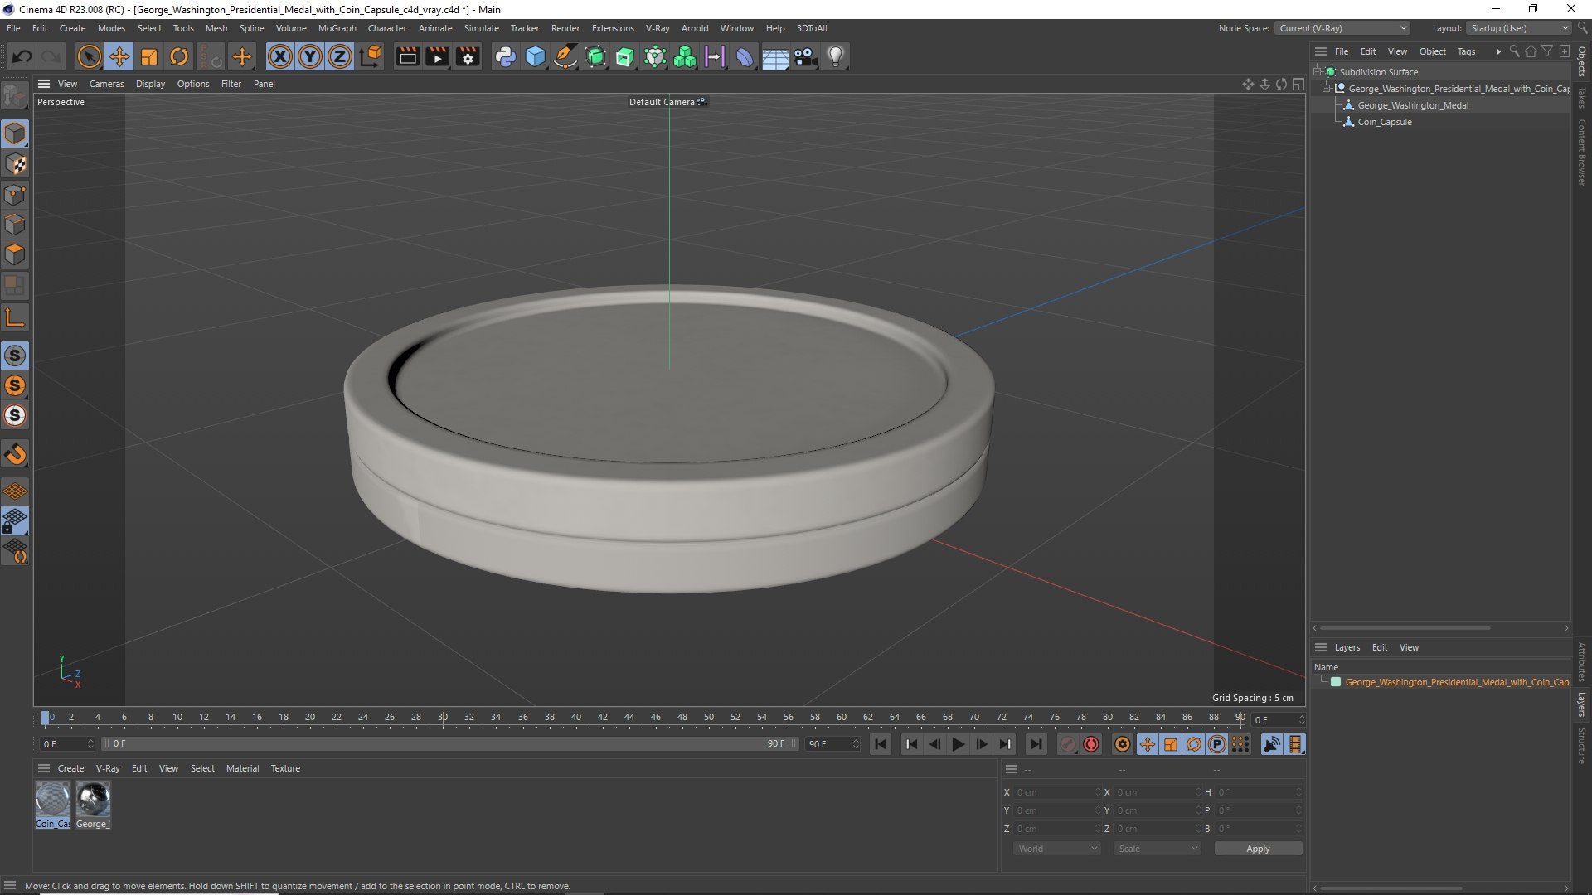Toggle X-axis lock
1592x895 pixels.
tap(280, 56)
